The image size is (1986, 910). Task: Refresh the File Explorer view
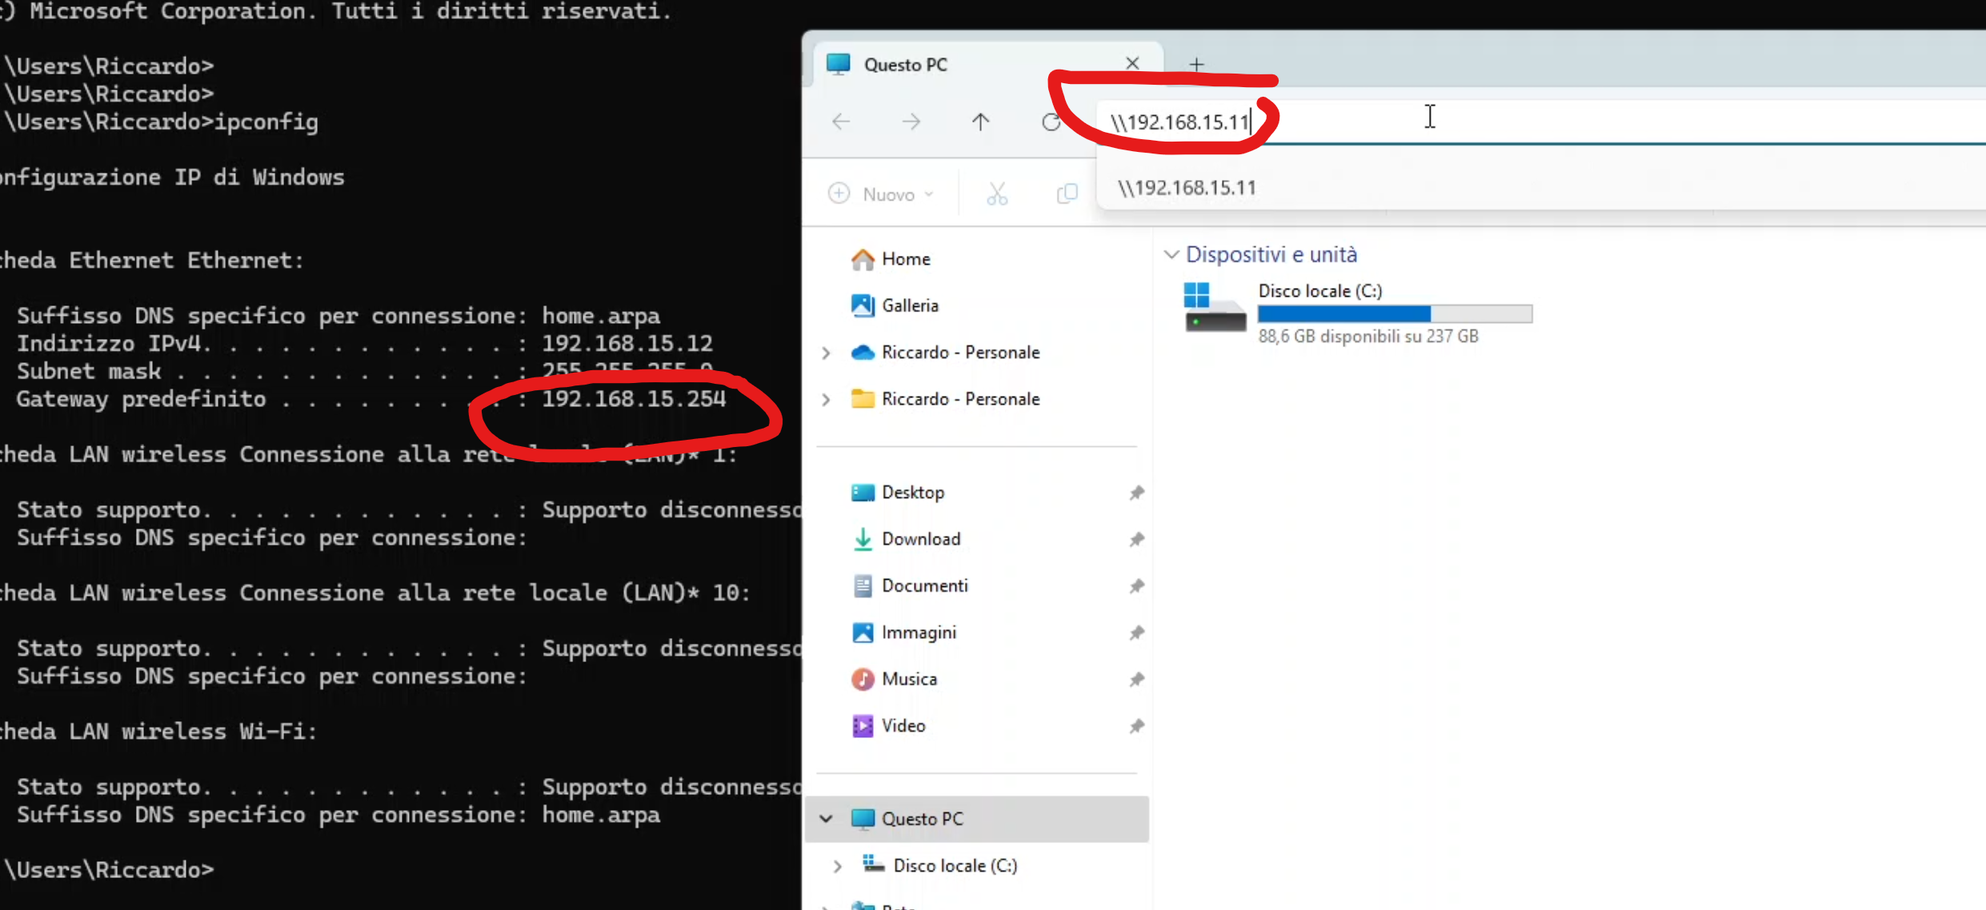(x=1051, y=122)
